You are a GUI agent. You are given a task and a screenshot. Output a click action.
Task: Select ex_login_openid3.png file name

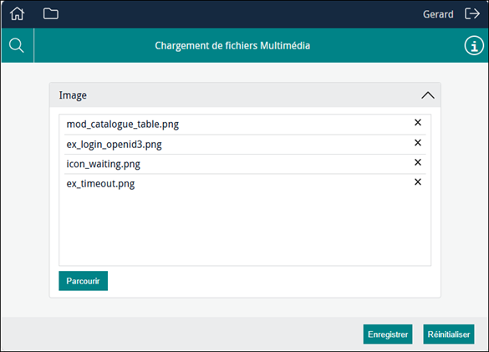click(x=115, y=145)
